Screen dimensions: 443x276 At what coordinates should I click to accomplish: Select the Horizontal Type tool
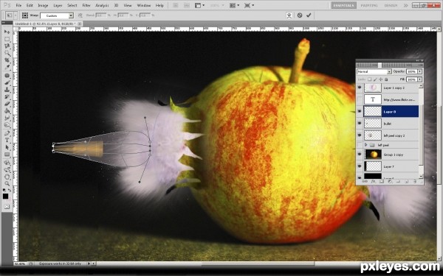point(7,140)
